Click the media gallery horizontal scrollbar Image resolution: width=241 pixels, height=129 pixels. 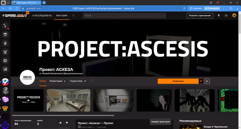click(x=63, y=115)
